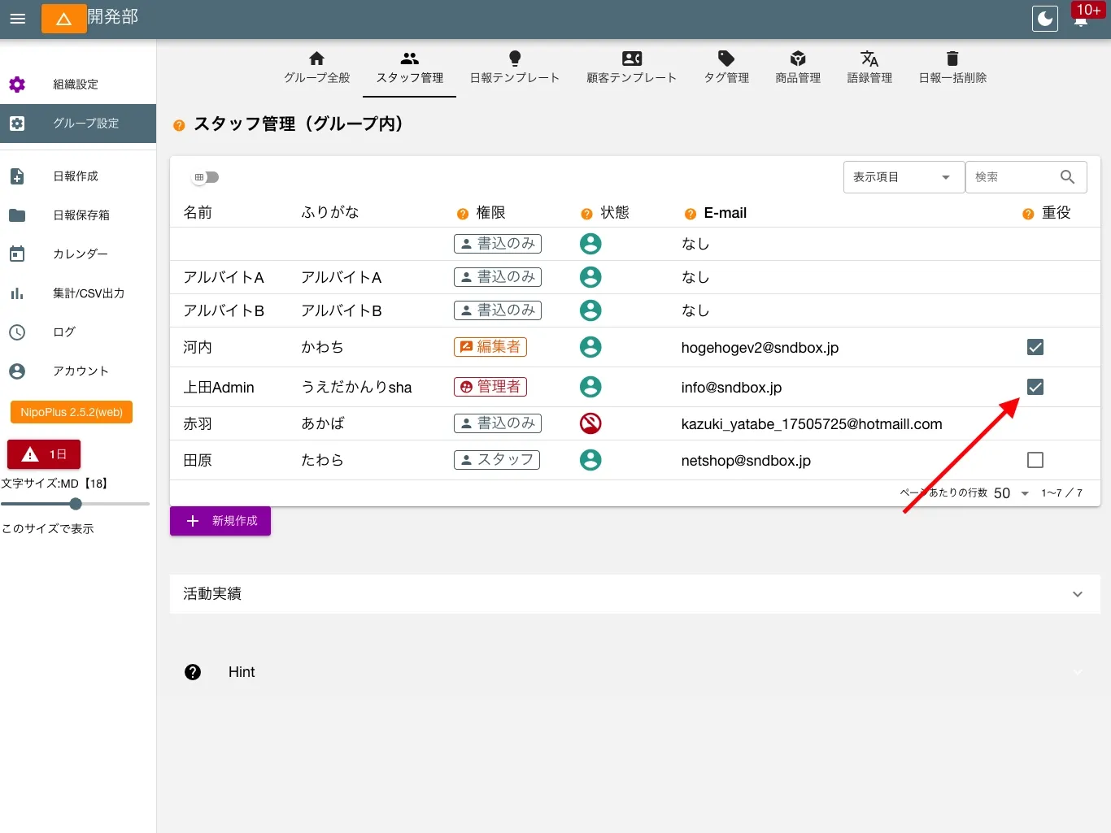Toggle dark mode moon icon

[1045, 19]
